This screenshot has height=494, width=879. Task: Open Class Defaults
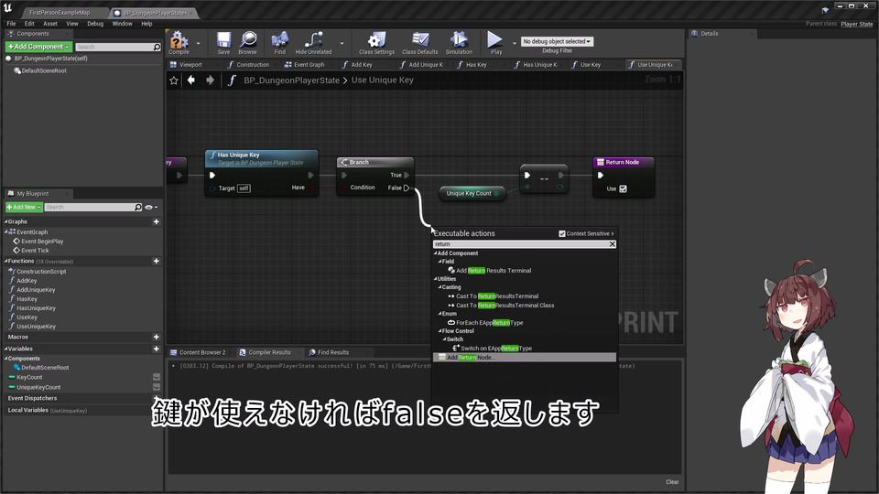pos(420,41)
